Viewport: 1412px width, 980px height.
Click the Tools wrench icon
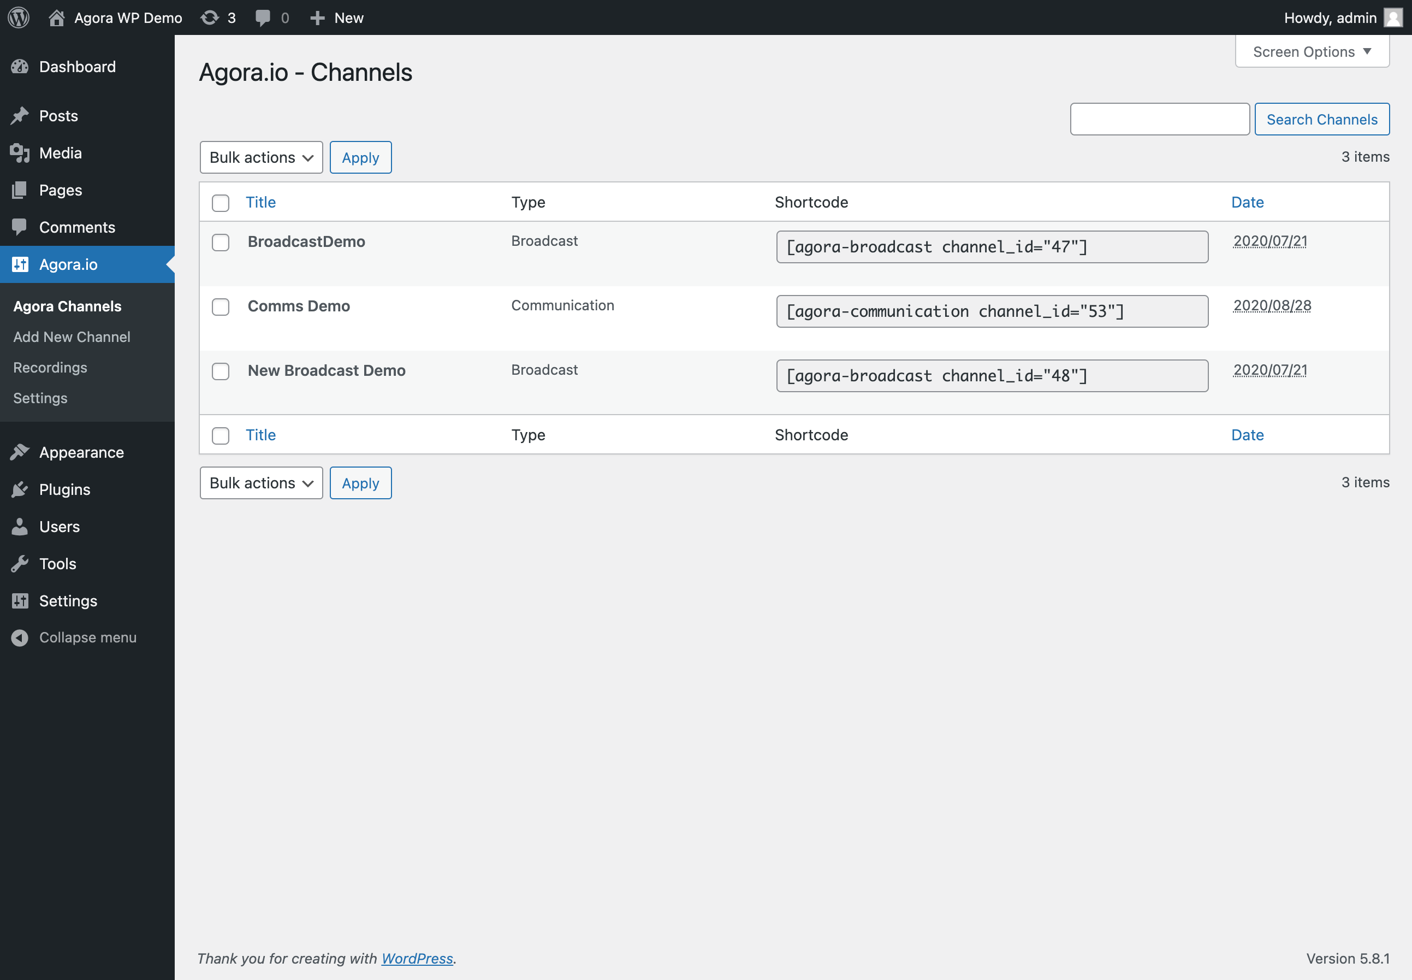click(x=20, y=564)
